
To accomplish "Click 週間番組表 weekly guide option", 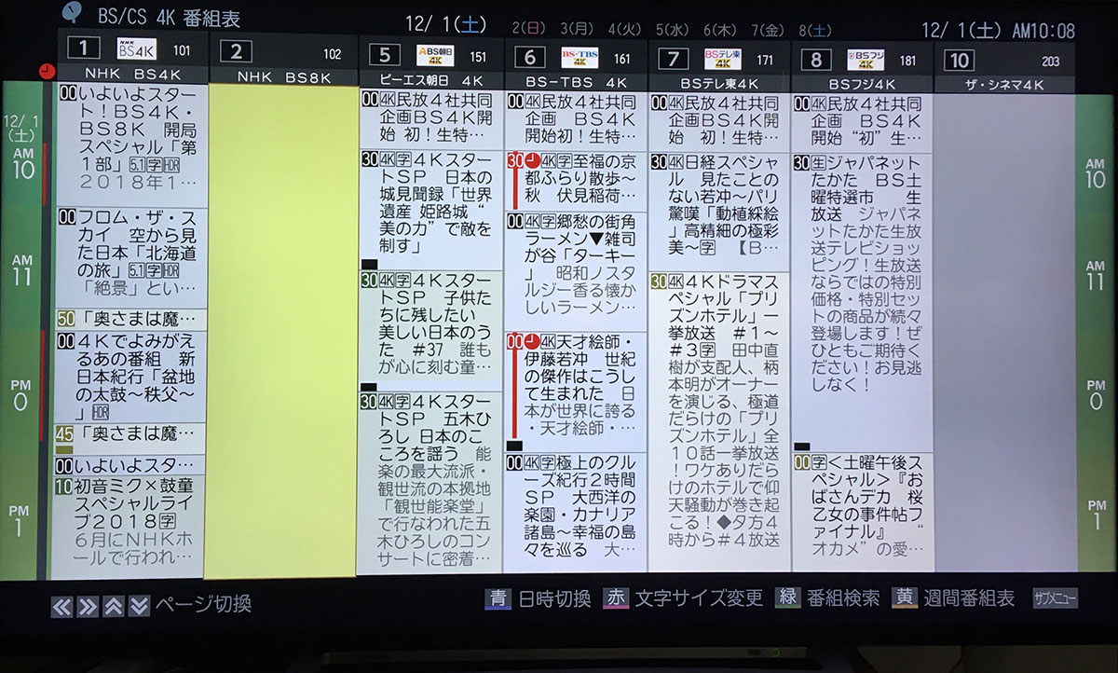I will [970, 597].
